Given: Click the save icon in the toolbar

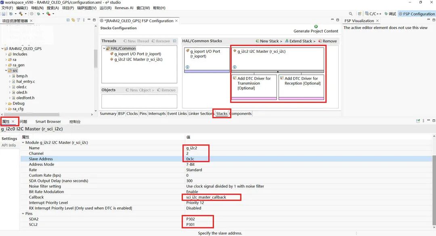Looking at the screenshot, I should point(4,14).
